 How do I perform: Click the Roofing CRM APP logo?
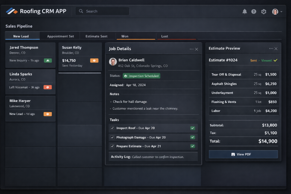click(12, 11)
